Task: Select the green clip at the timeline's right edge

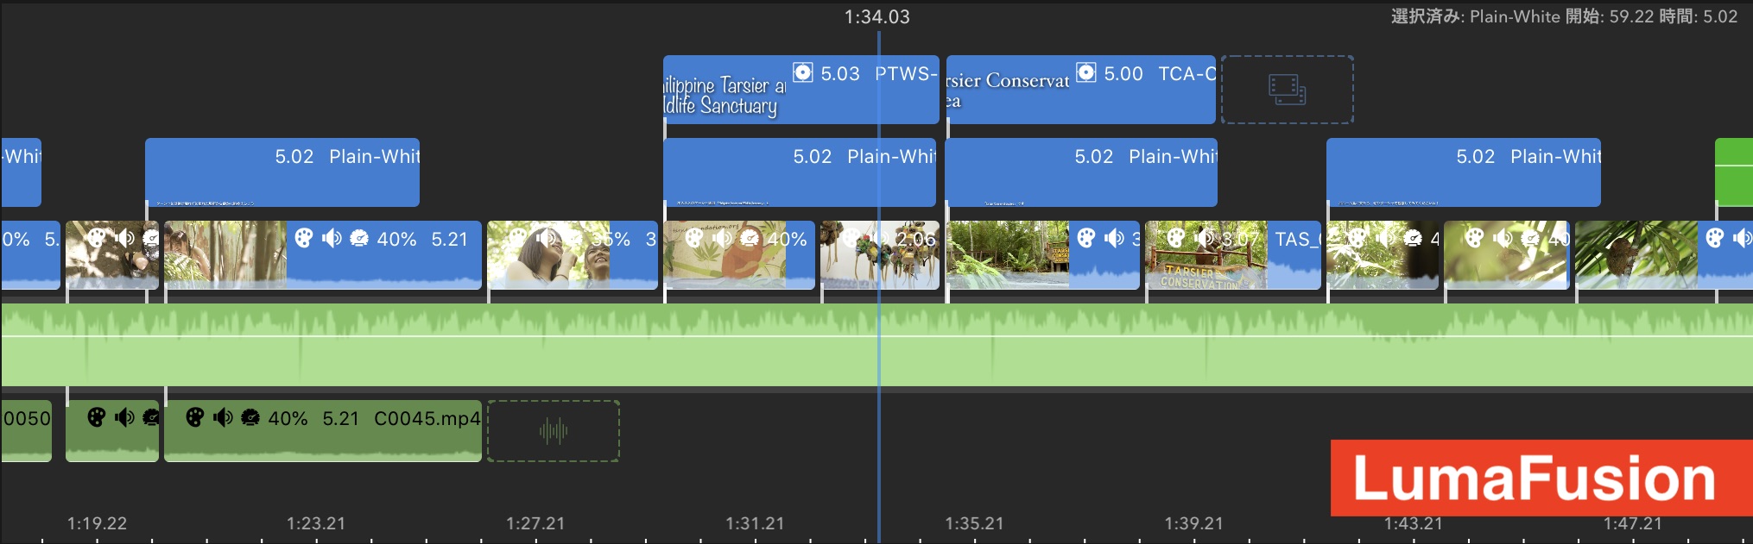Action: (1733, 172)
